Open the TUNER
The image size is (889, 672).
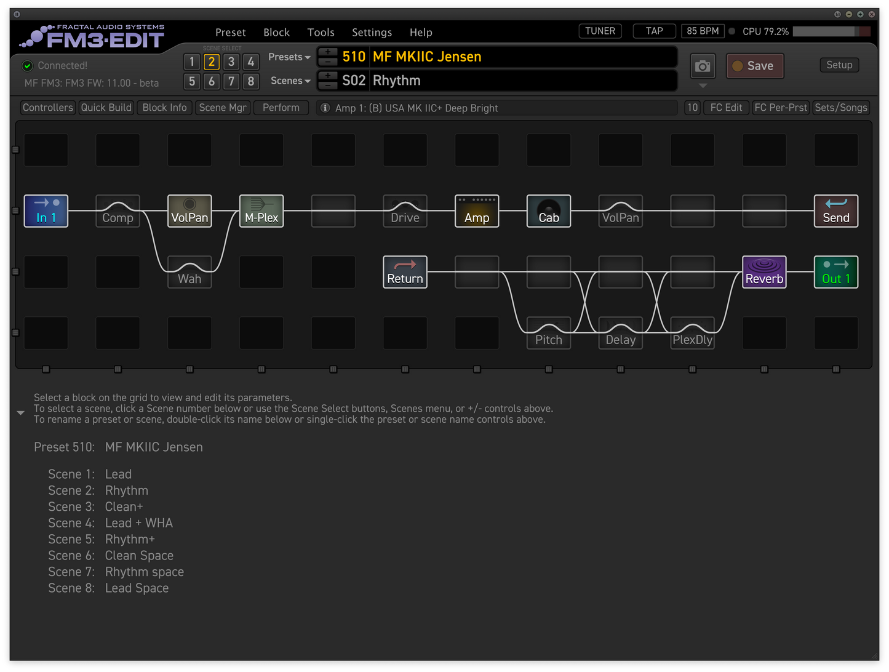600,31
